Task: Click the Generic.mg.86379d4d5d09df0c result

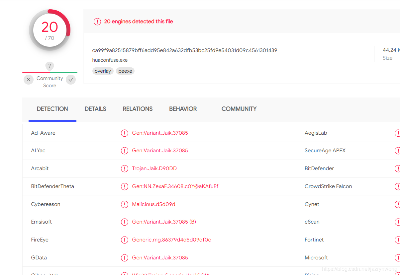Action: tap(171, 240)
